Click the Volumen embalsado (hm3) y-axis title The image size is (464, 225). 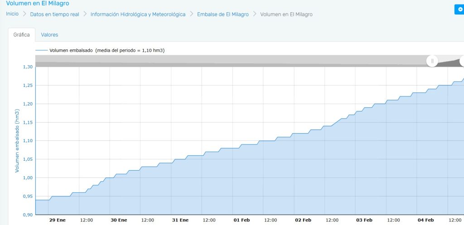(x=17, y=141)
